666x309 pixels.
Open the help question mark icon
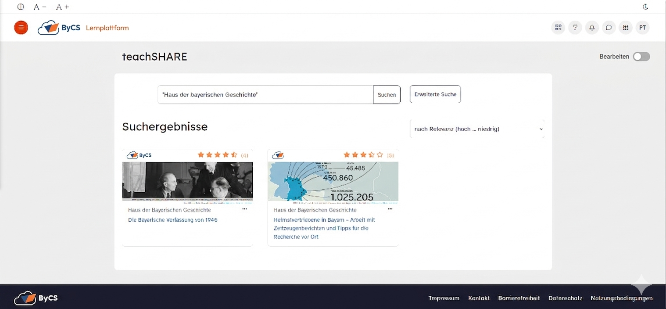(575, 28)
